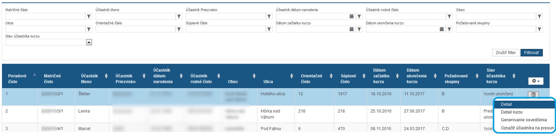
Task: Sort table by Poradové číslo column
Action: (x=35, y=75)
